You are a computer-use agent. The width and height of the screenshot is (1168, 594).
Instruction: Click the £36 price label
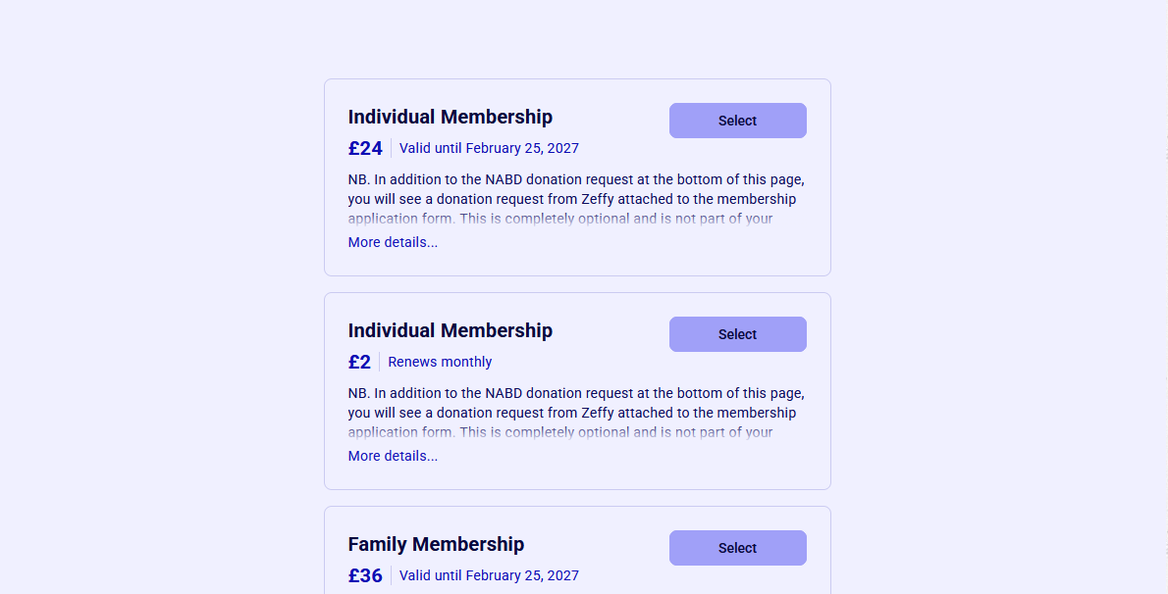click(x=365, y=575)
